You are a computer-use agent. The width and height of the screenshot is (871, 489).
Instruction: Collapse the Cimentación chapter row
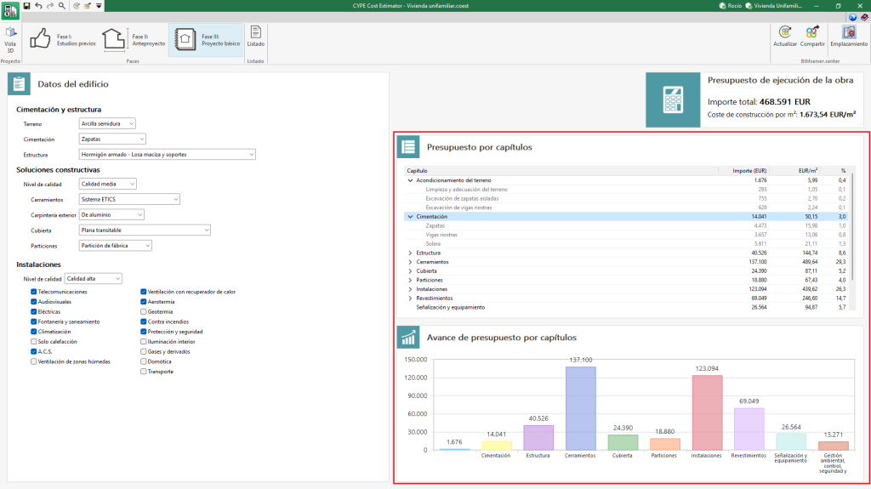tap(411, 217)
